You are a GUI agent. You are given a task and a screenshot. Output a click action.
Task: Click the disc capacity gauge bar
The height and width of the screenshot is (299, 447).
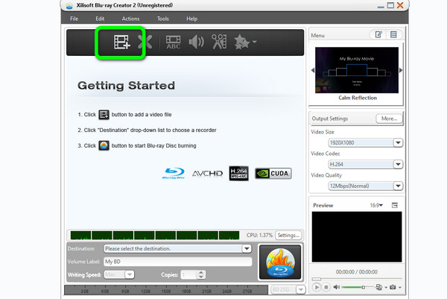point(166,289)
